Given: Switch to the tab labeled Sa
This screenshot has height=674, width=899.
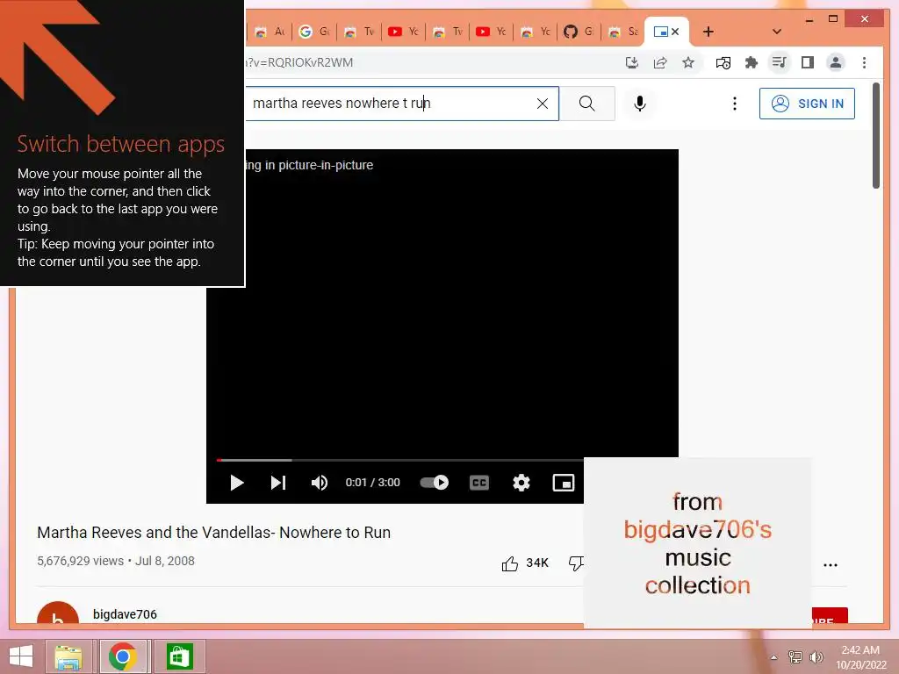Looking at the screenshot, I should pyautogui.click(x=622, y=32).
